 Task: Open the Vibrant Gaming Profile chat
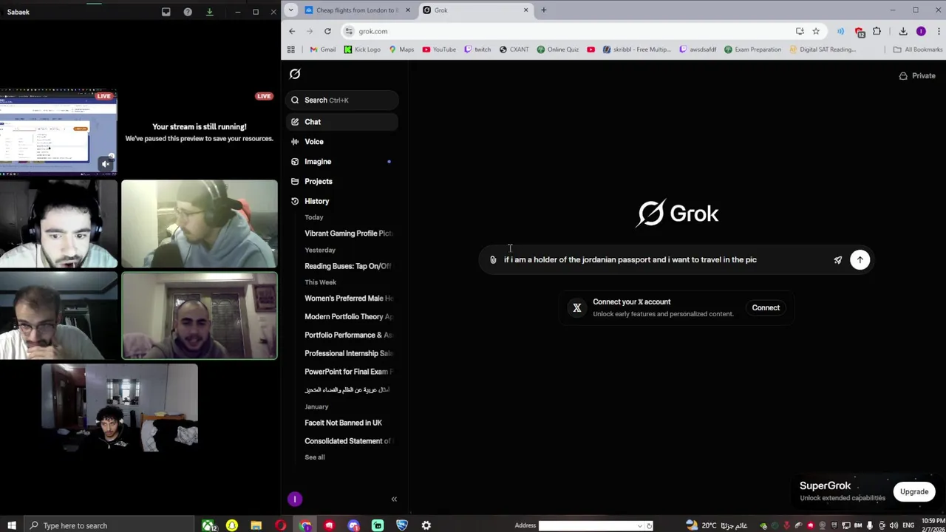tap(349, 233)
